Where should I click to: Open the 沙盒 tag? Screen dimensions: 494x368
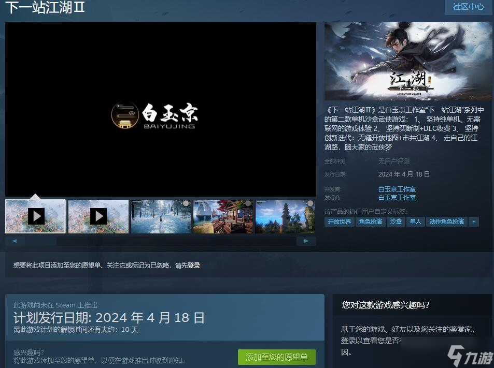(396, 222)
